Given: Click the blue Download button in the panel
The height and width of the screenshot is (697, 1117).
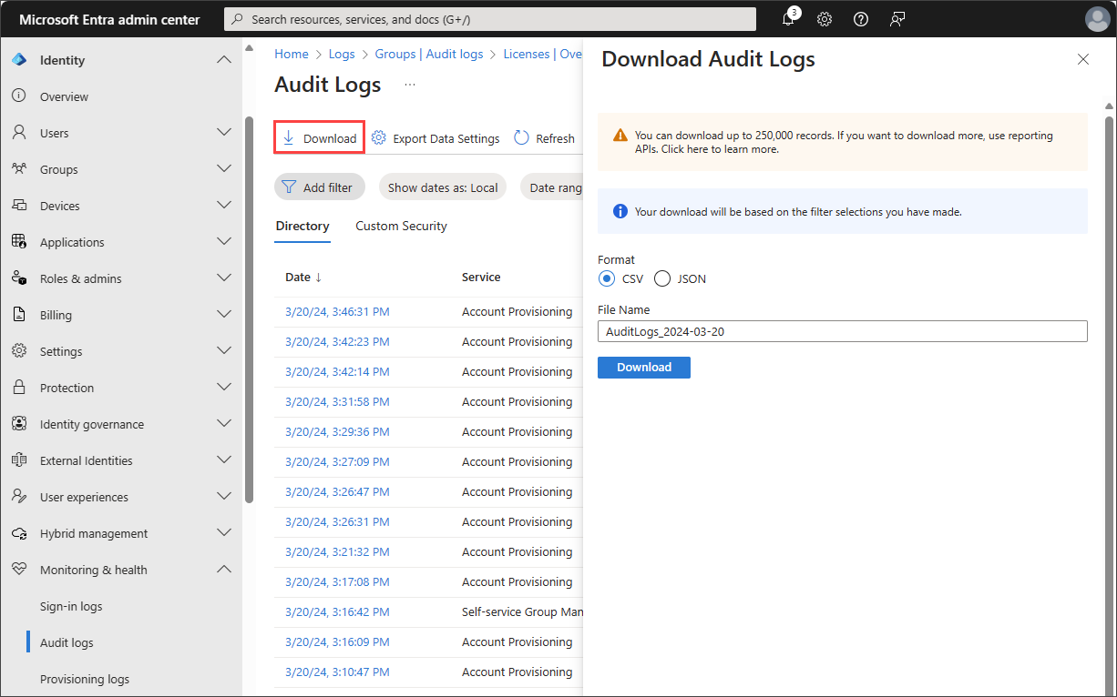Looking at the screenshot, I should point(644,367).
